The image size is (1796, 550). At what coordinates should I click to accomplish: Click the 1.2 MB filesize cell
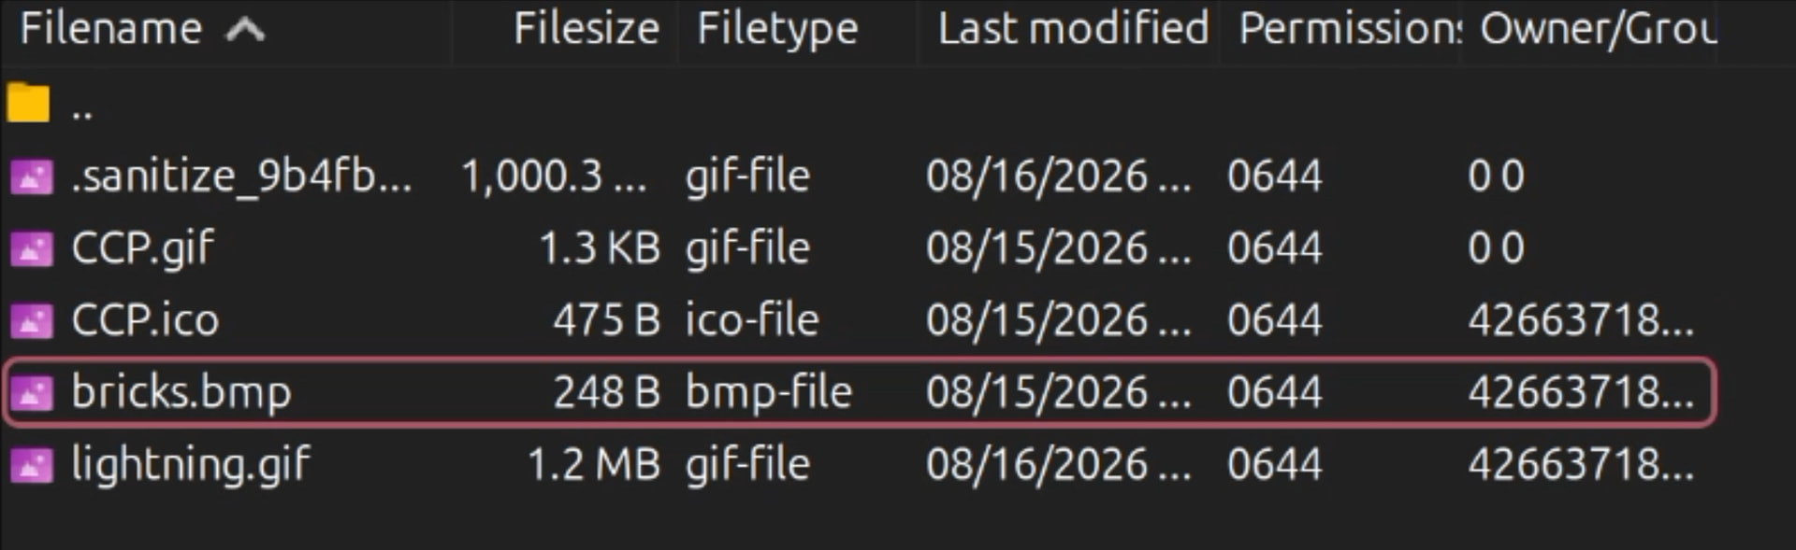pyautogui.click(x=594, y=464)
